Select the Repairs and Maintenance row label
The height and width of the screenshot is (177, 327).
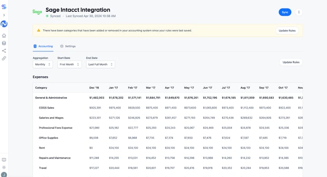[55, 158]
